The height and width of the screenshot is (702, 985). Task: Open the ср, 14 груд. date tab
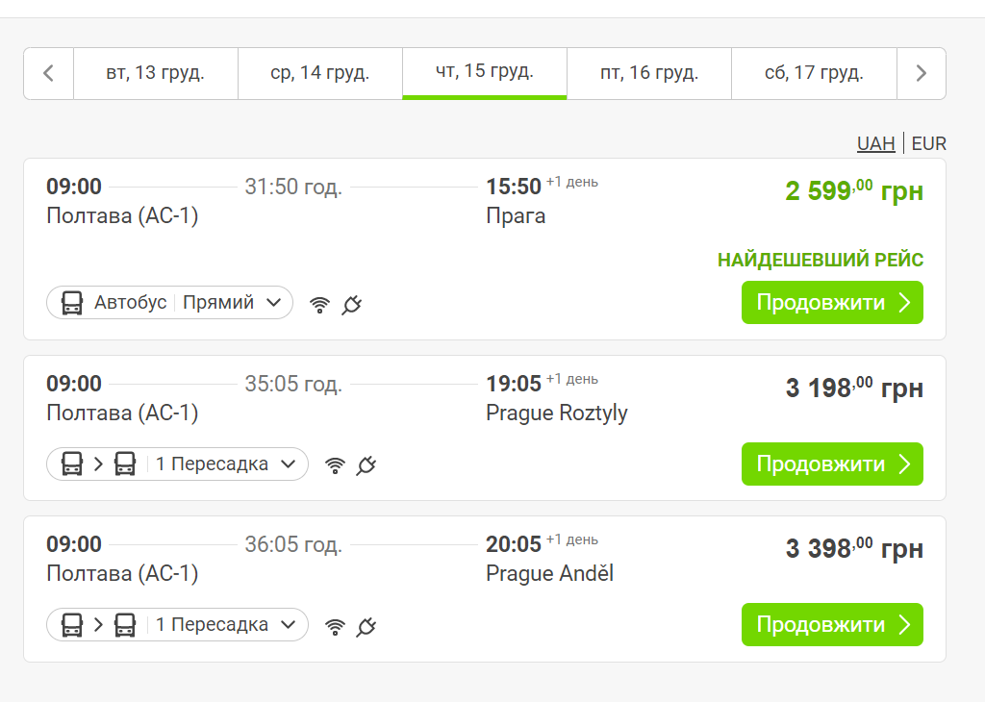[x=320, y=73]
